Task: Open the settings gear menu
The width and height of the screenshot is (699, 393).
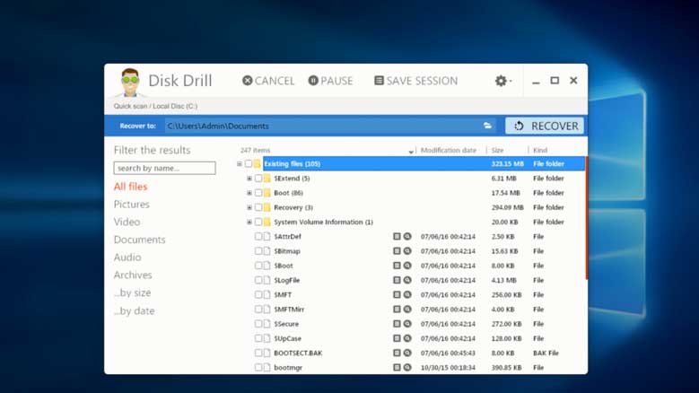Action: (502, 81)
